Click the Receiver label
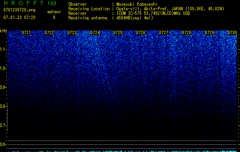The height and width of the screenshot is (152, 240). tap(77, 13)
